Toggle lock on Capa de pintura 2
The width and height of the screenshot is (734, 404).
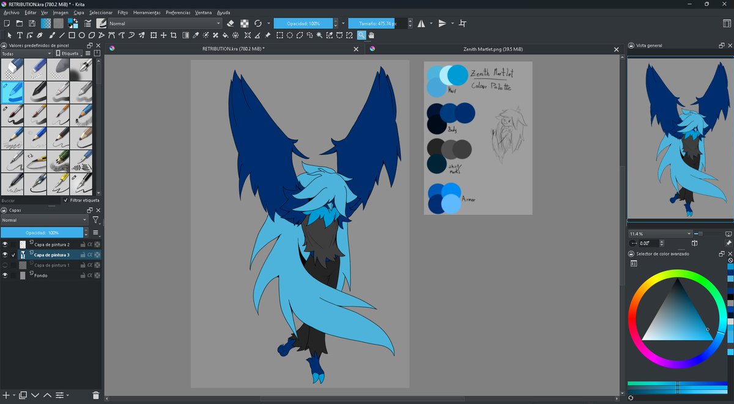(83, 244)
